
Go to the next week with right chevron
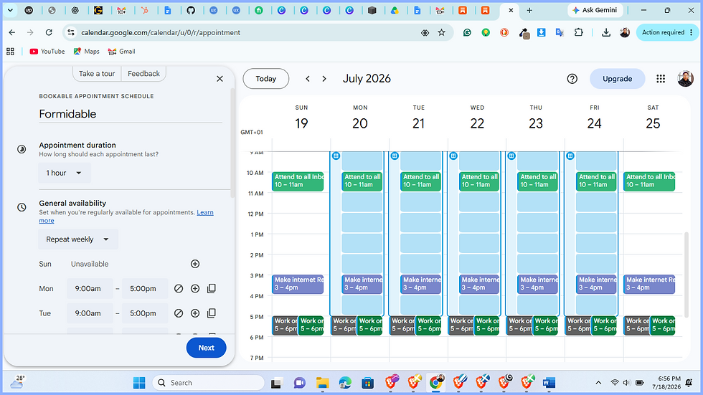(x=324, y=79)
